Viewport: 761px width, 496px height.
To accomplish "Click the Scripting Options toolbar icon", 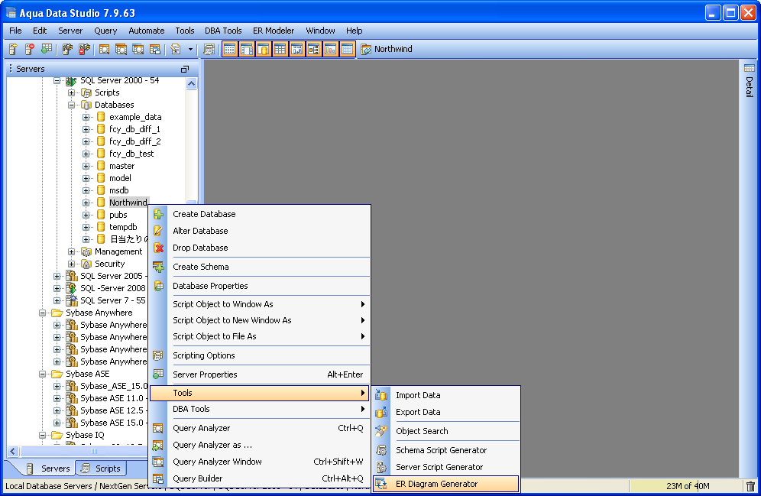I will 209,49.
